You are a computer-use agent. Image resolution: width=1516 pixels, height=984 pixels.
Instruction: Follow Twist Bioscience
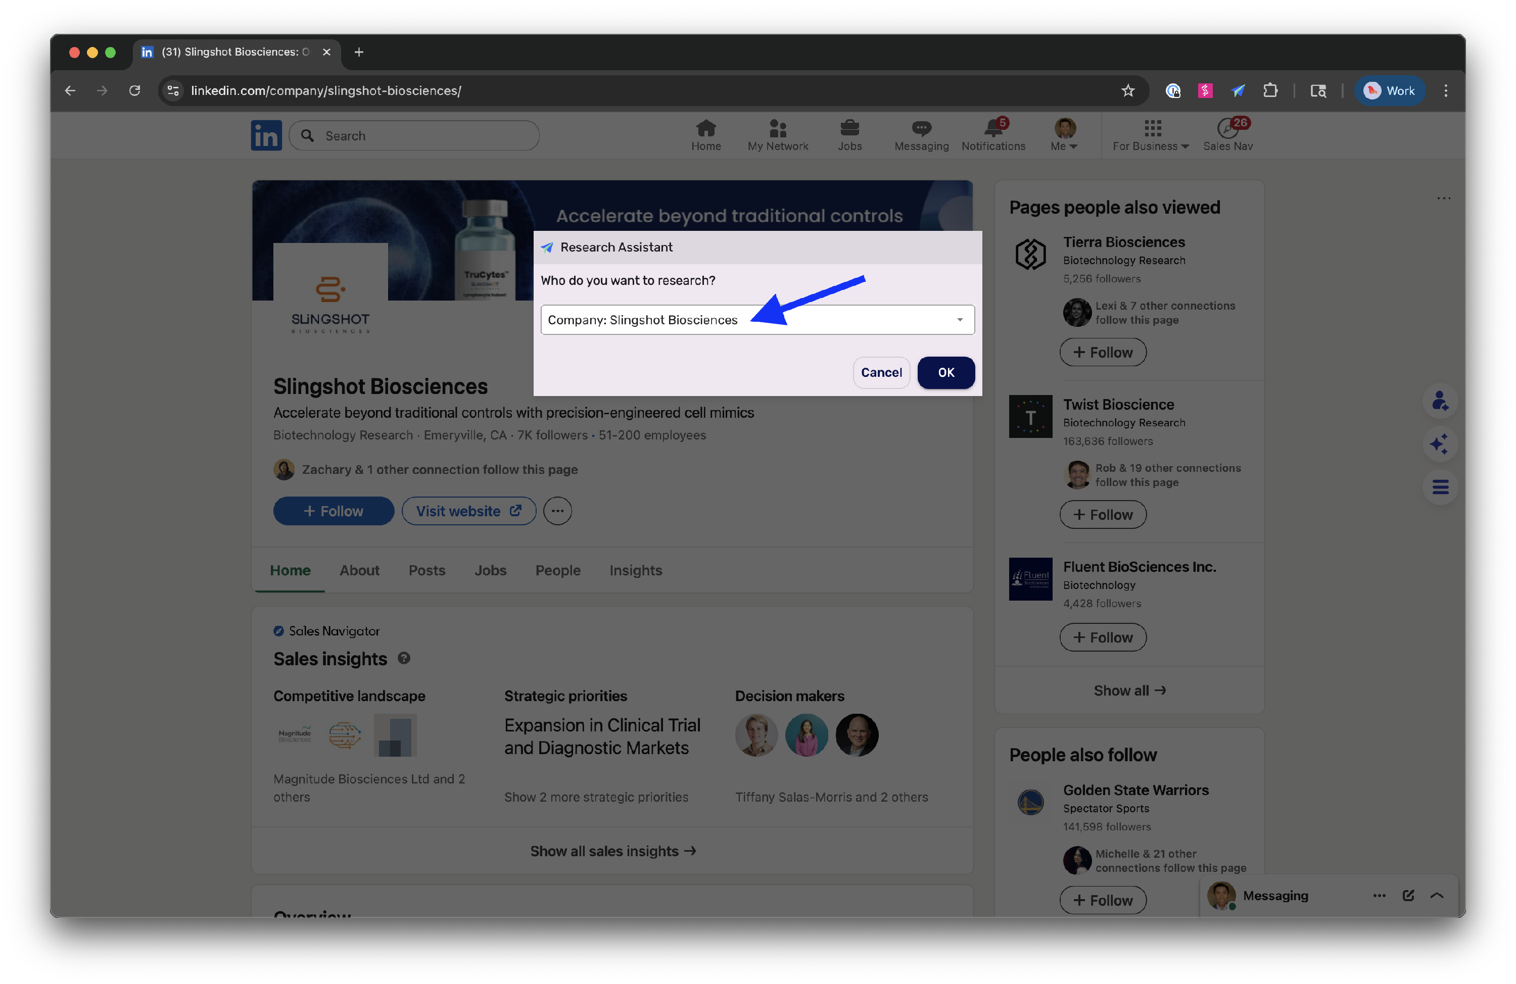click(1103, 515)
